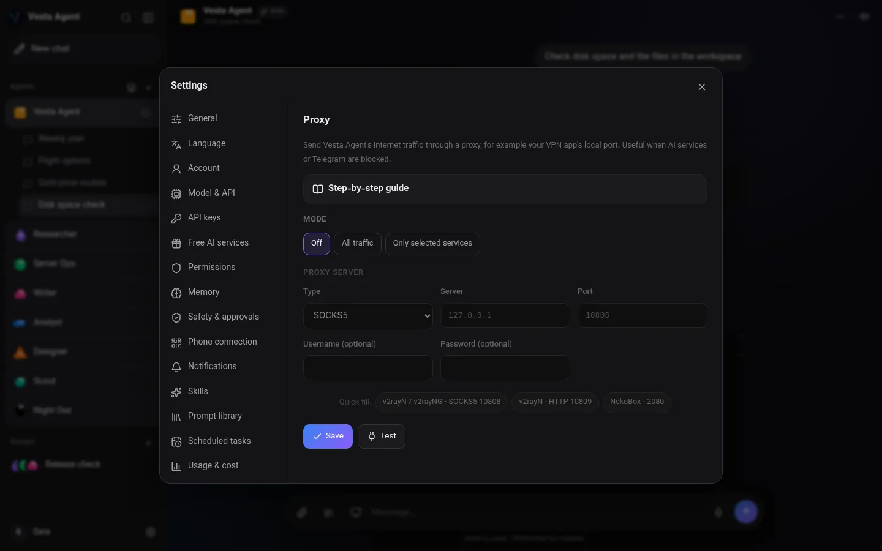Quick fill v2rayN / v2rayNG SOCKS5 10808
The width and height of the screenshot is (882, 551).
pyautogui.click(x=442, y=402)
